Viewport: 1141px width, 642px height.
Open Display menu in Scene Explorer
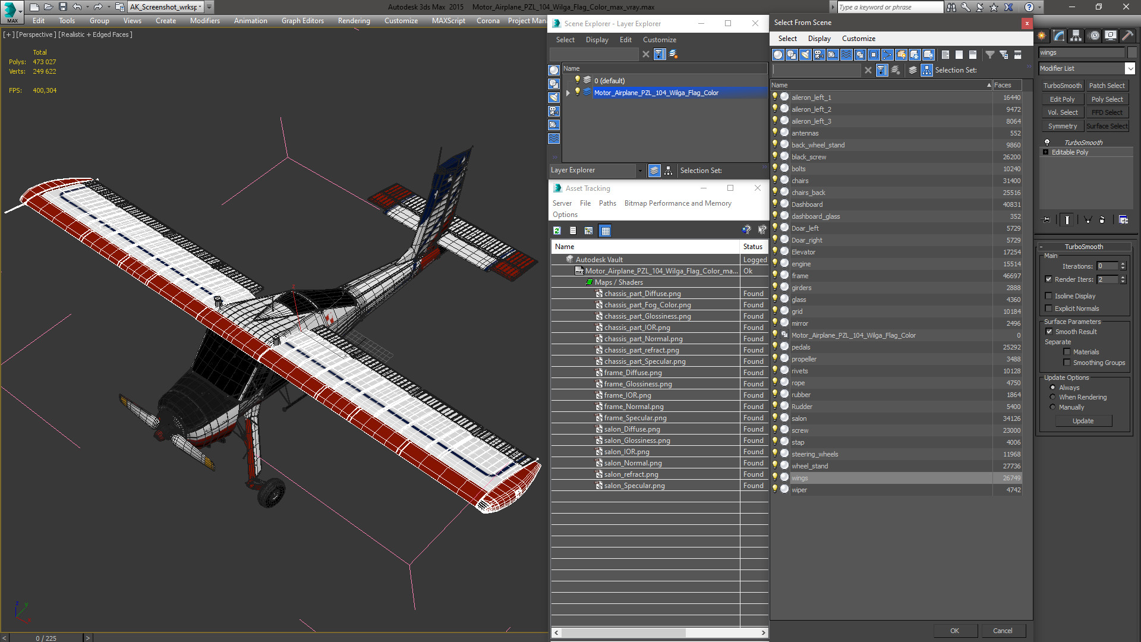[597, 40]
